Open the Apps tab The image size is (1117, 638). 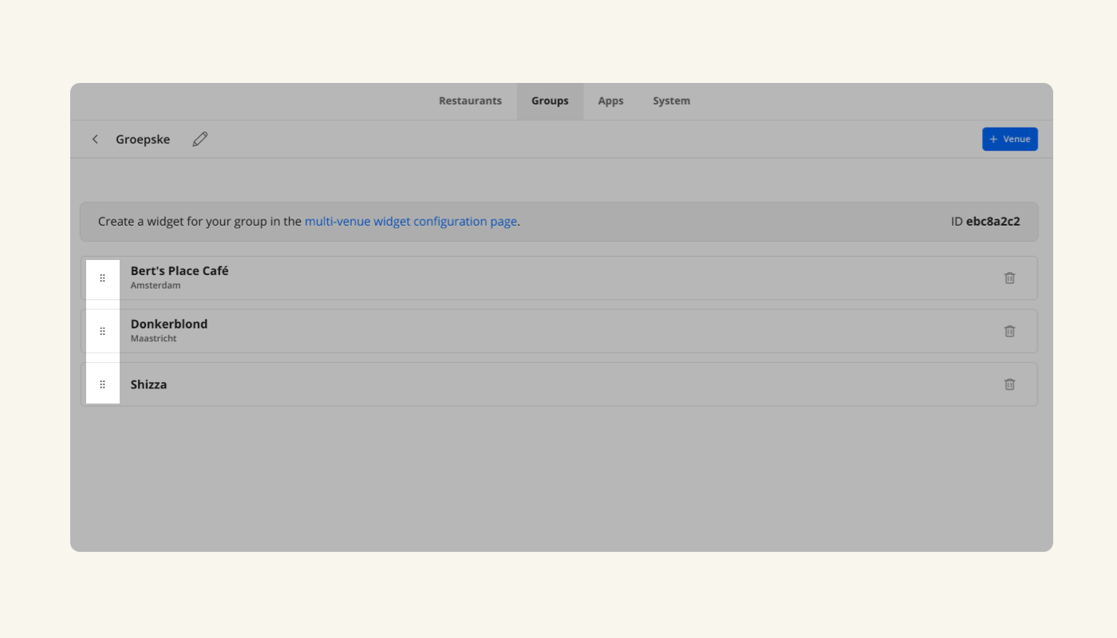[x=610, y=101]
